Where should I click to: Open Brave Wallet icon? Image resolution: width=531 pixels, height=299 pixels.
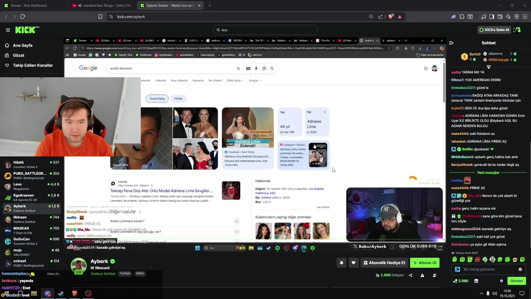(x=500, y=17)
